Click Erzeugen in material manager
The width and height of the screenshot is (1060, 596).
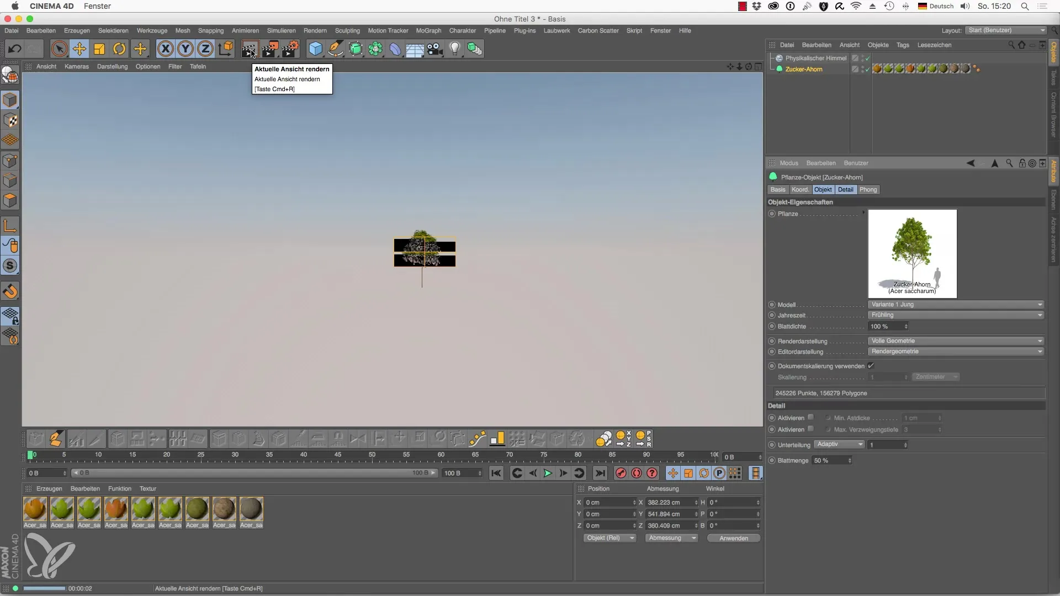(49, 488)
